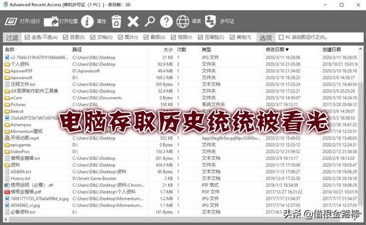Click the file icon of 注释文件.txt

tap(7, 84)
